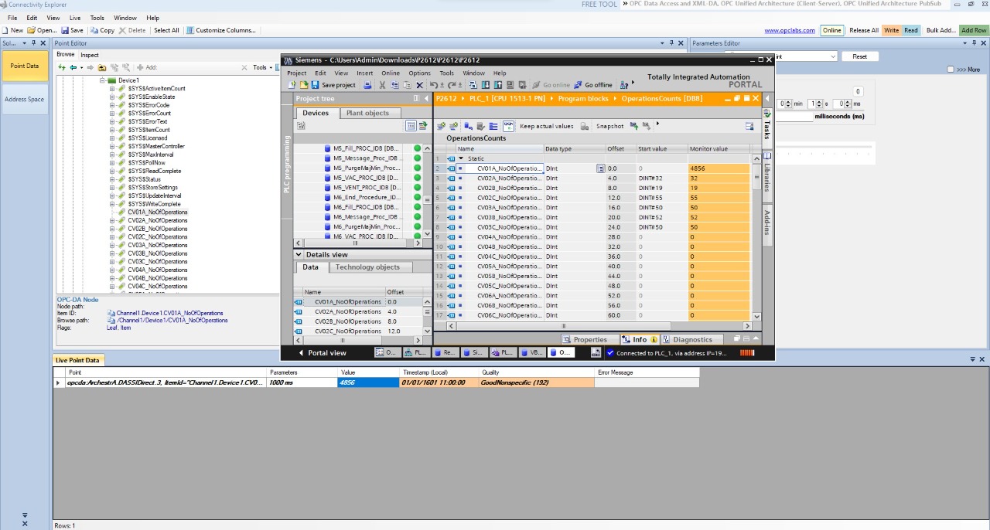Click the print icon in Siemens toolbar
Image resolution: width=990 pixels, height=530 pixels.
point(367,85)
